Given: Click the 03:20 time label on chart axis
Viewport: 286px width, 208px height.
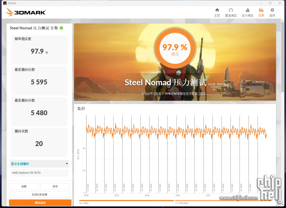Looking at the screenshot, I should point(117,195).
